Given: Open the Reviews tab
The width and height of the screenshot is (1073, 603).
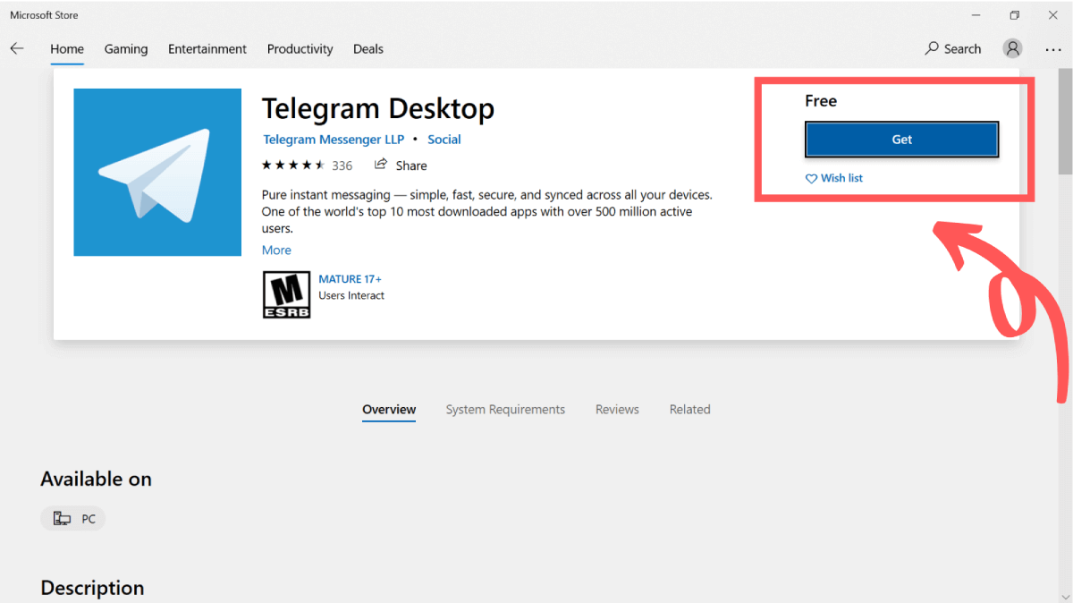Looking at the screenshot, I should tap(617, 409).
